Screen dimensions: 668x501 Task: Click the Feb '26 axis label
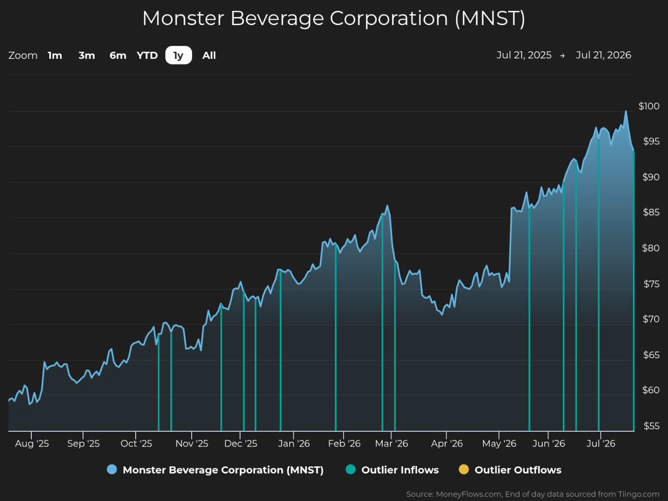344,444
